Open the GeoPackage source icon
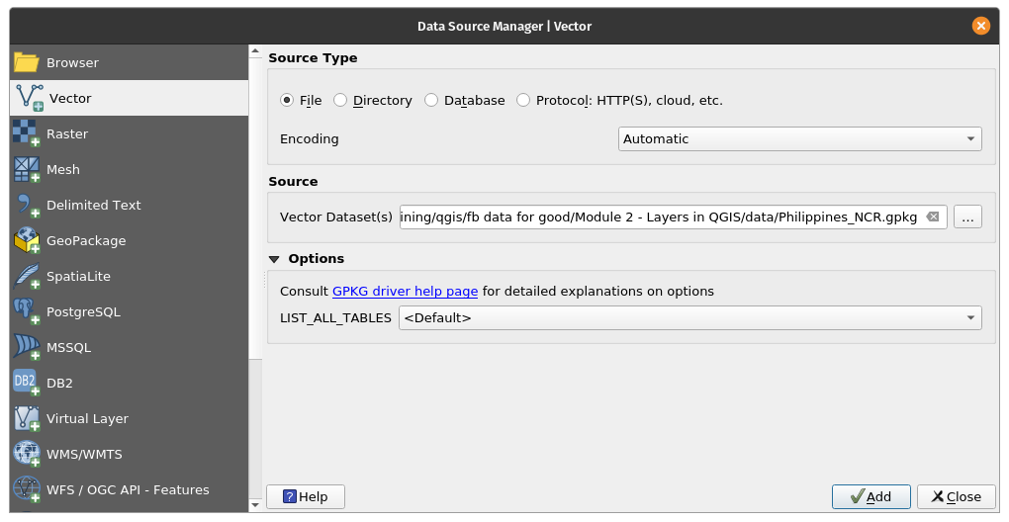Viewport: 1009px width, 522px height. pyautogui.click(x=27, y=241)
